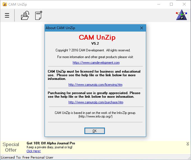Minimize the CAM UnZip main window

[x=159, y=4]
